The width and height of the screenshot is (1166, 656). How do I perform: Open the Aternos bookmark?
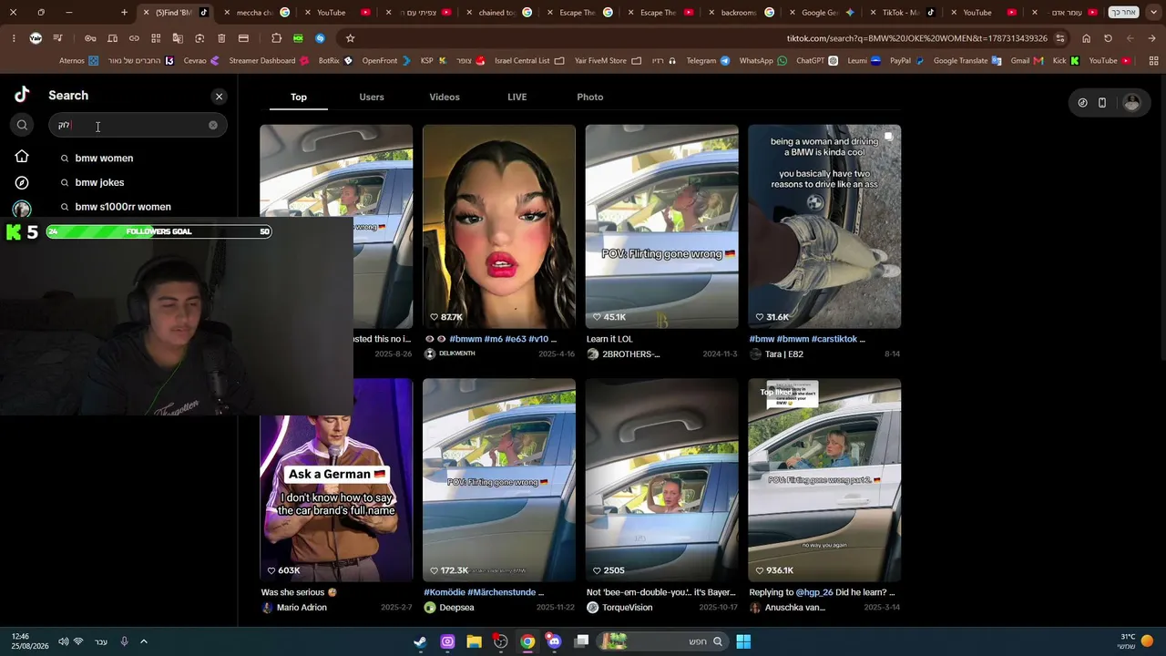point(78,61)
